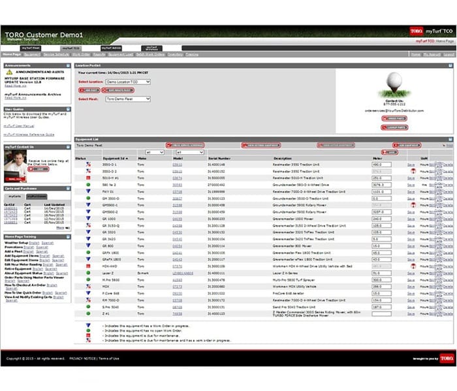The width and height of the screenshot is (457, 391).
Task: Click the Add Equipment button
Action: click(x=407, y=145)
